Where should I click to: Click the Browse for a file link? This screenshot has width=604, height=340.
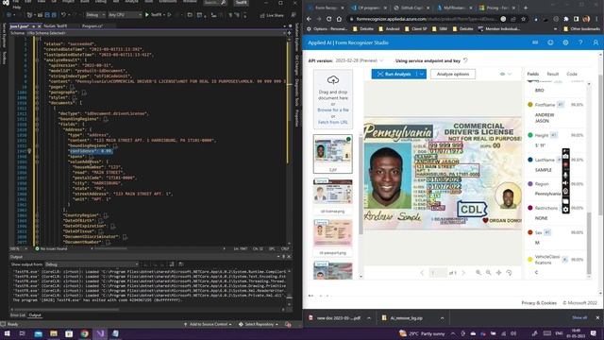click(x=333, y=110)
